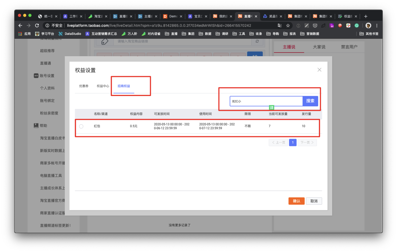Select the 红包 row radio button
The height and width of the screenshot is (252, 397).
(81, 126)
